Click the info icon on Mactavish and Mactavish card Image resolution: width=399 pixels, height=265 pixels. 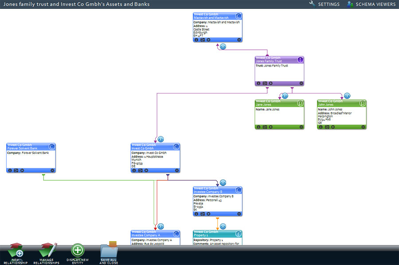196,40
